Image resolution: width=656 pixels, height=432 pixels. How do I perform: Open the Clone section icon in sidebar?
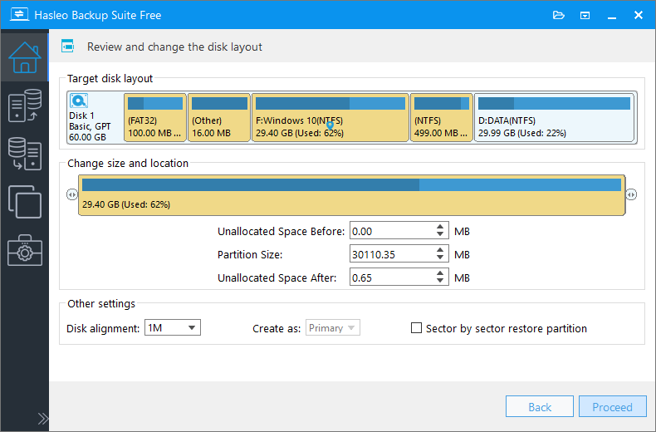[25, 202]
